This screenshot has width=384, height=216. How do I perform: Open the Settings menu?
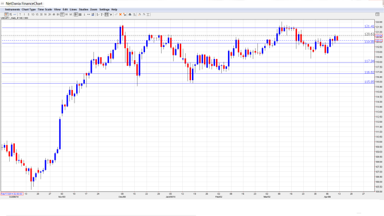104,10
